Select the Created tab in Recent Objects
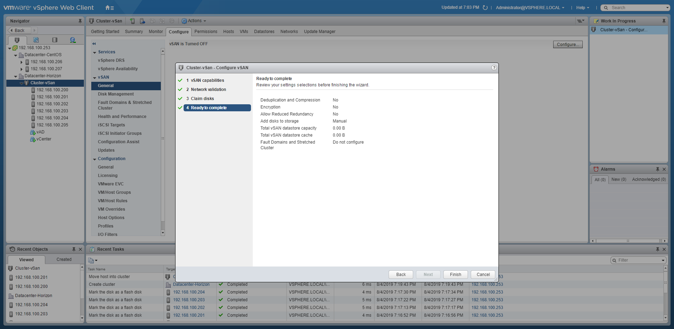Image resolution: width=674 pixels, height=329 pixels. coord(64,259)
